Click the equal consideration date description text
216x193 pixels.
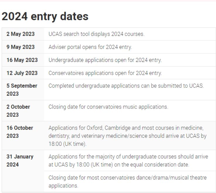click(128, 161)
